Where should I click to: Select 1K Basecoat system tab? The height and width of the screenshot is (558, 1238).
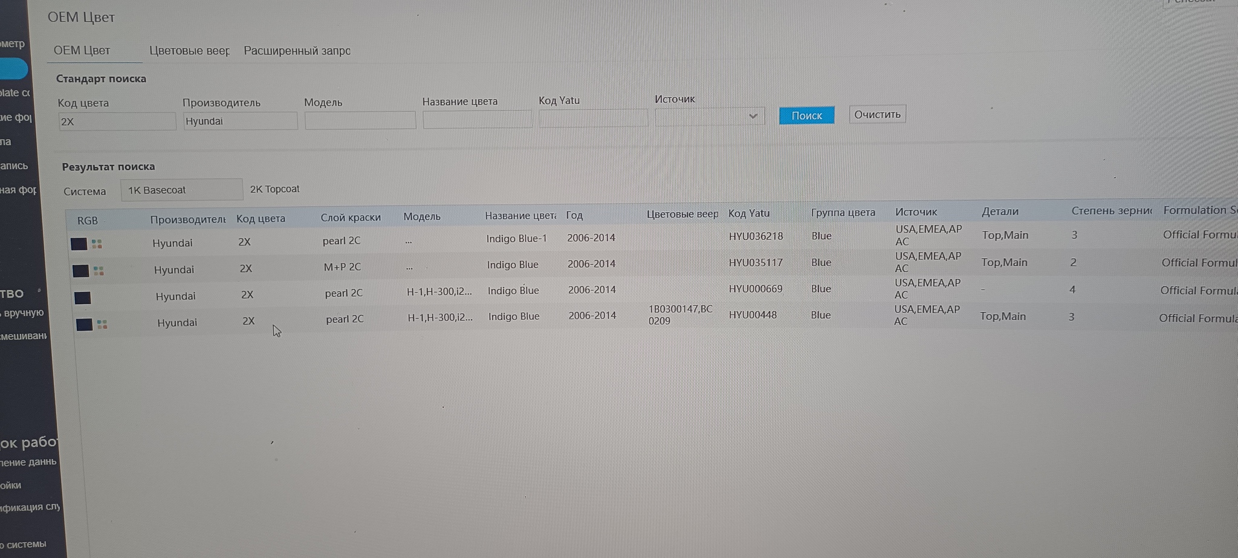pos(181,190)
